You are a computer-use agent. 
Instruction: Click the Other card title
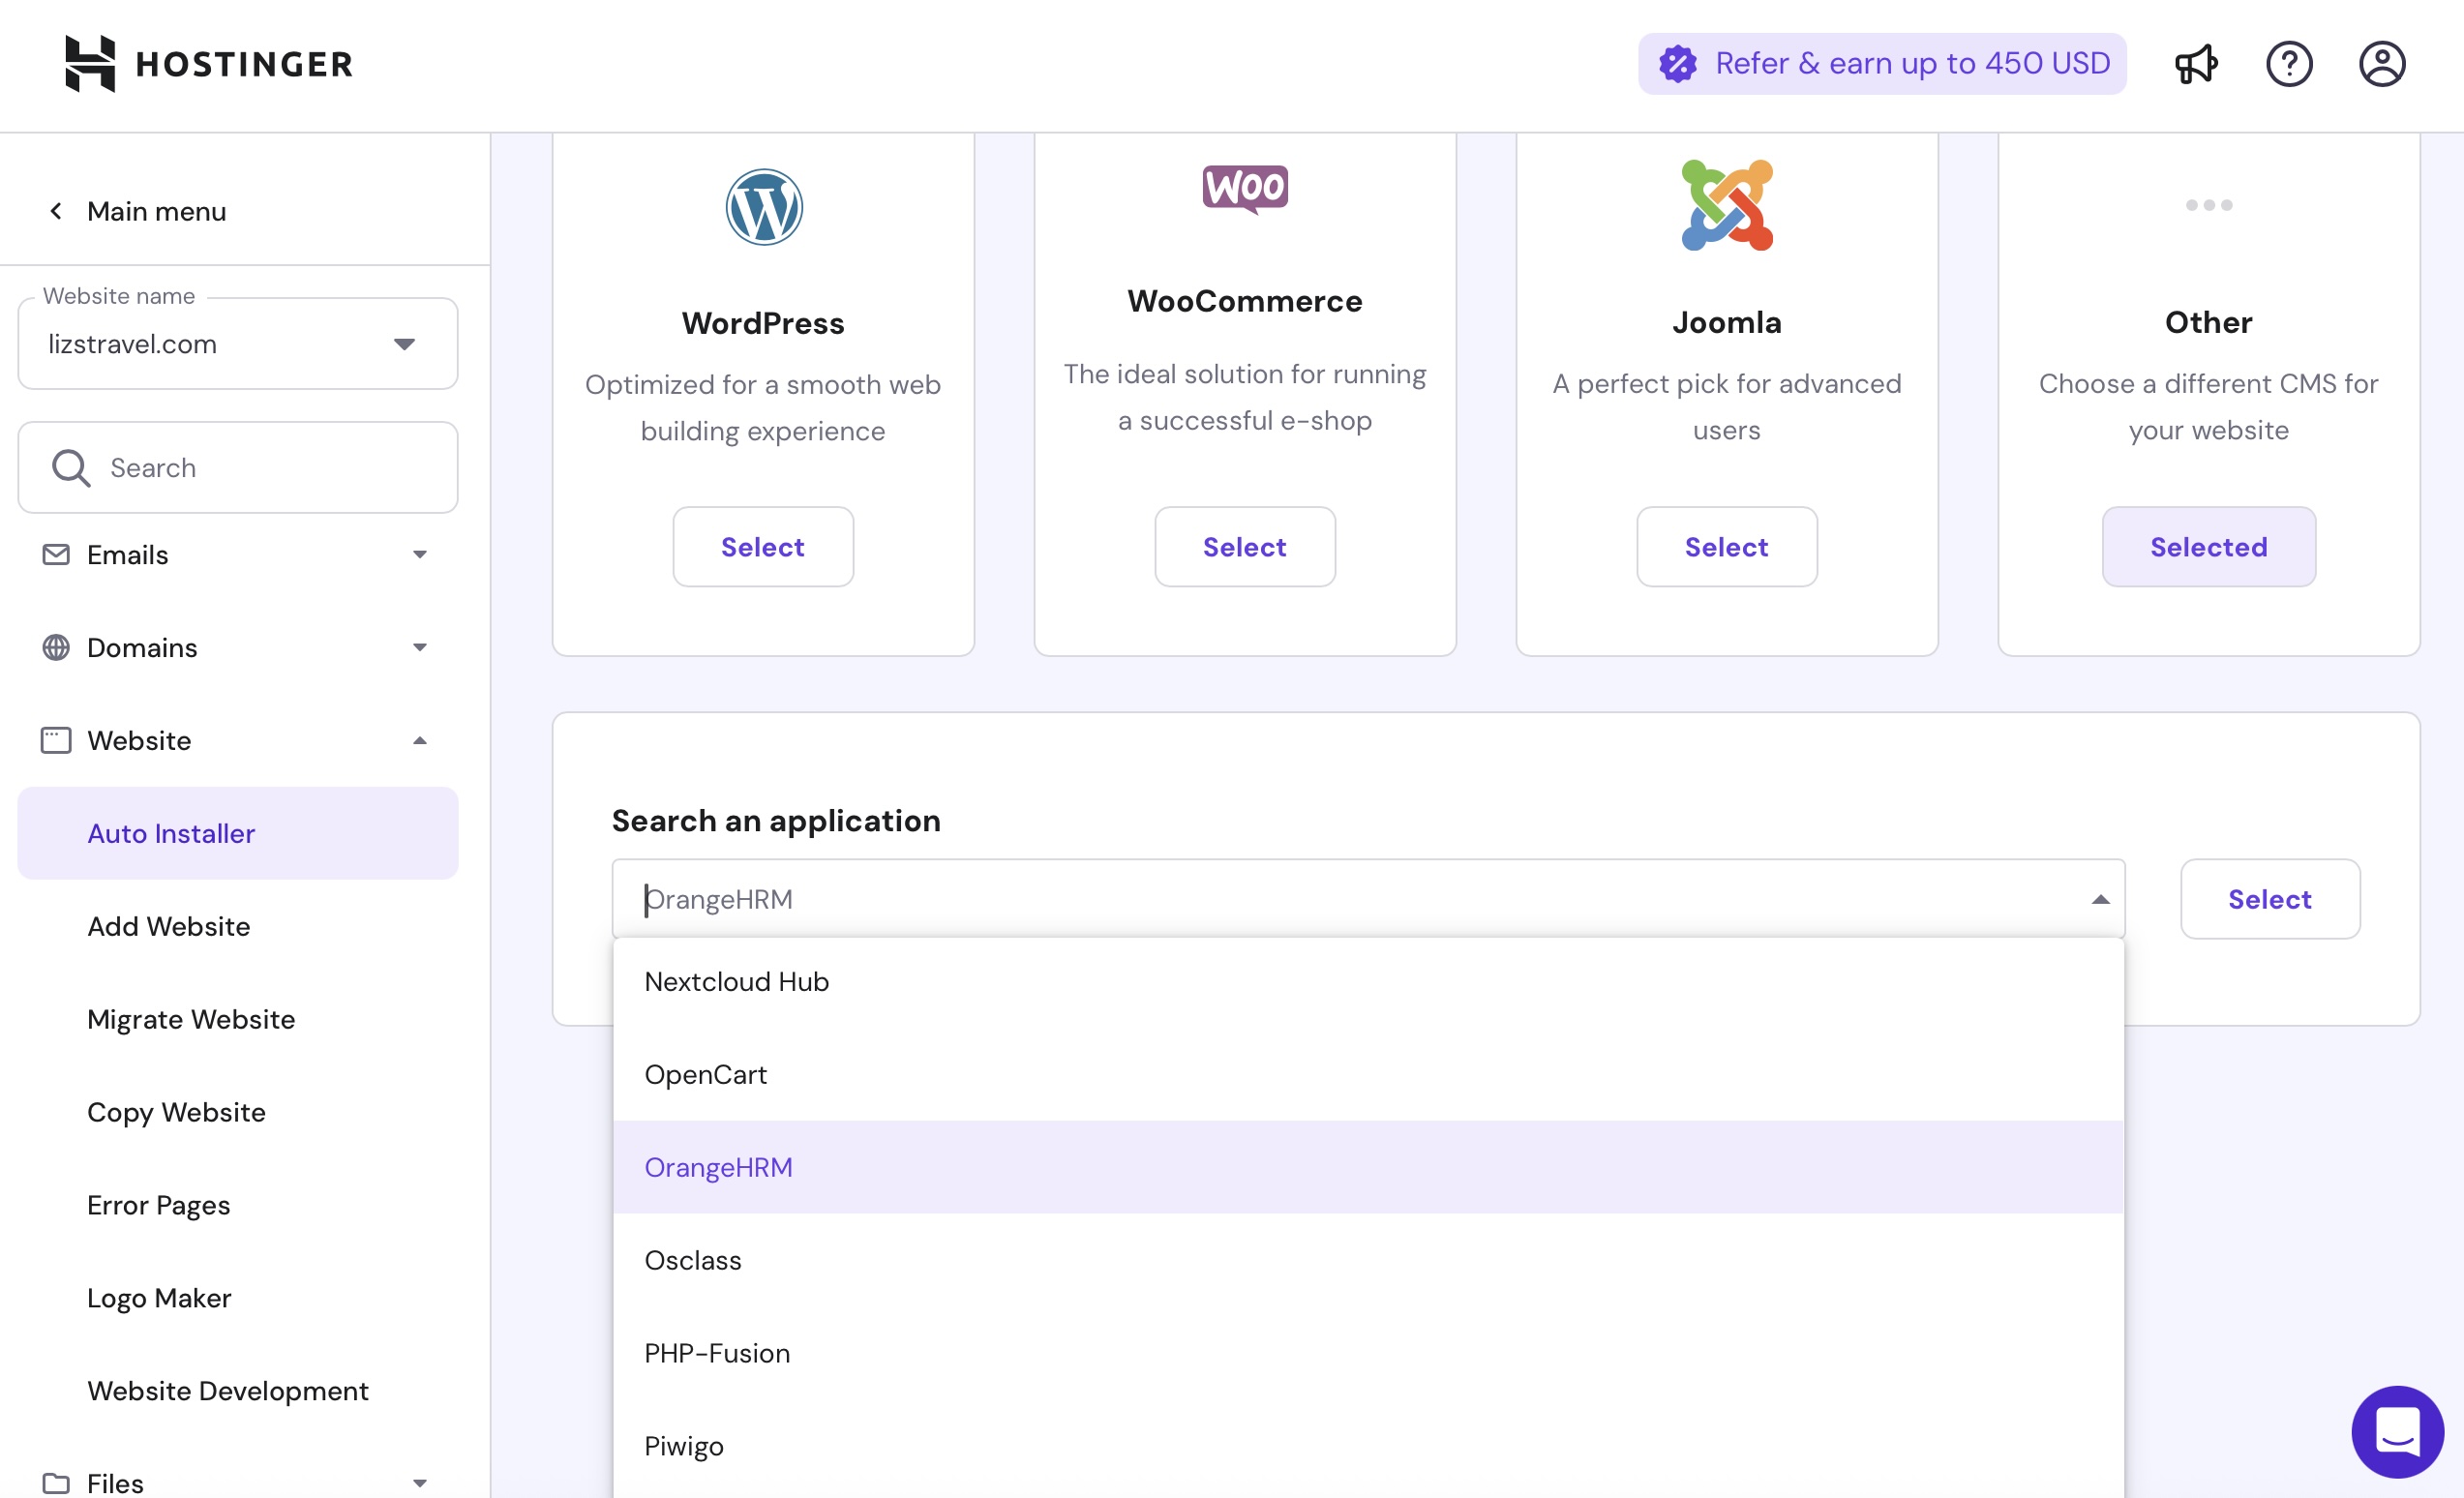2208,322
